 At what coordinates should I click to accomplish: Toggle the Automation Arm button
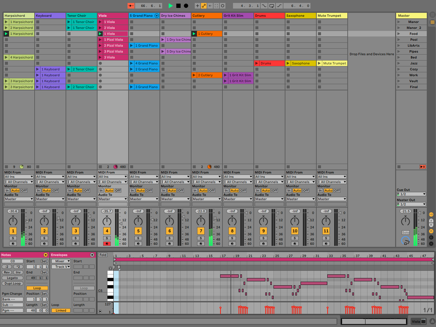204,6
